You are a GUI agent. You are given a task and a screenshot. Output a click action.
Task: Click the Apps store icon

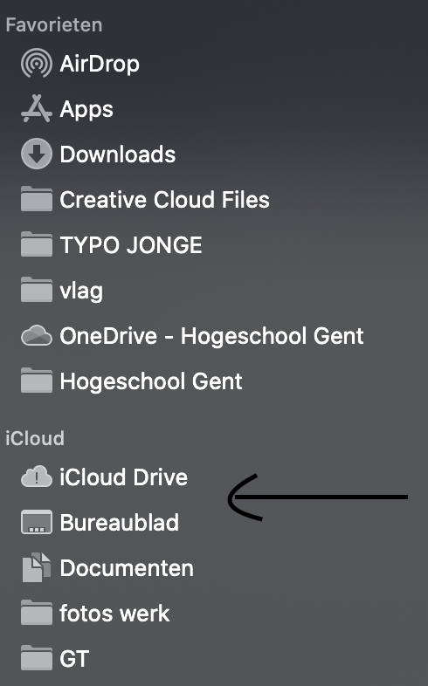[x=37, y=108]
